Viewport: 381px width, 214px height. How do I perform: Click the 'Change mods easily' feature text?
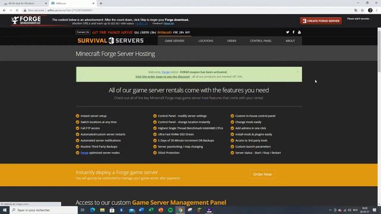(x=248, y=122)
